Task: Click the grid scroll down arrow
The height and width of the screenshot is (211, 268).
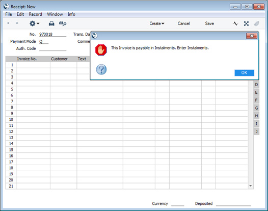Action: [x=251, y=186]
